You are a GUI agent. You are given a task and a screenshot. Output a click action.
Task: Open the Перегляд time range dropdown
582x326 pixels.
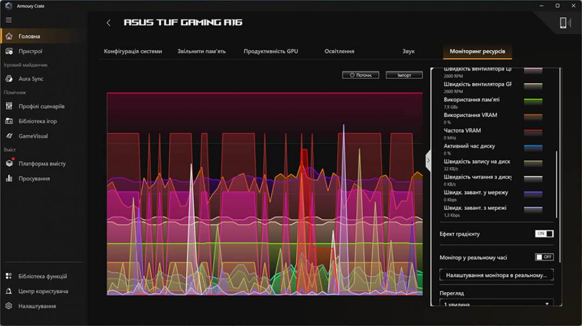coord(497,303)
